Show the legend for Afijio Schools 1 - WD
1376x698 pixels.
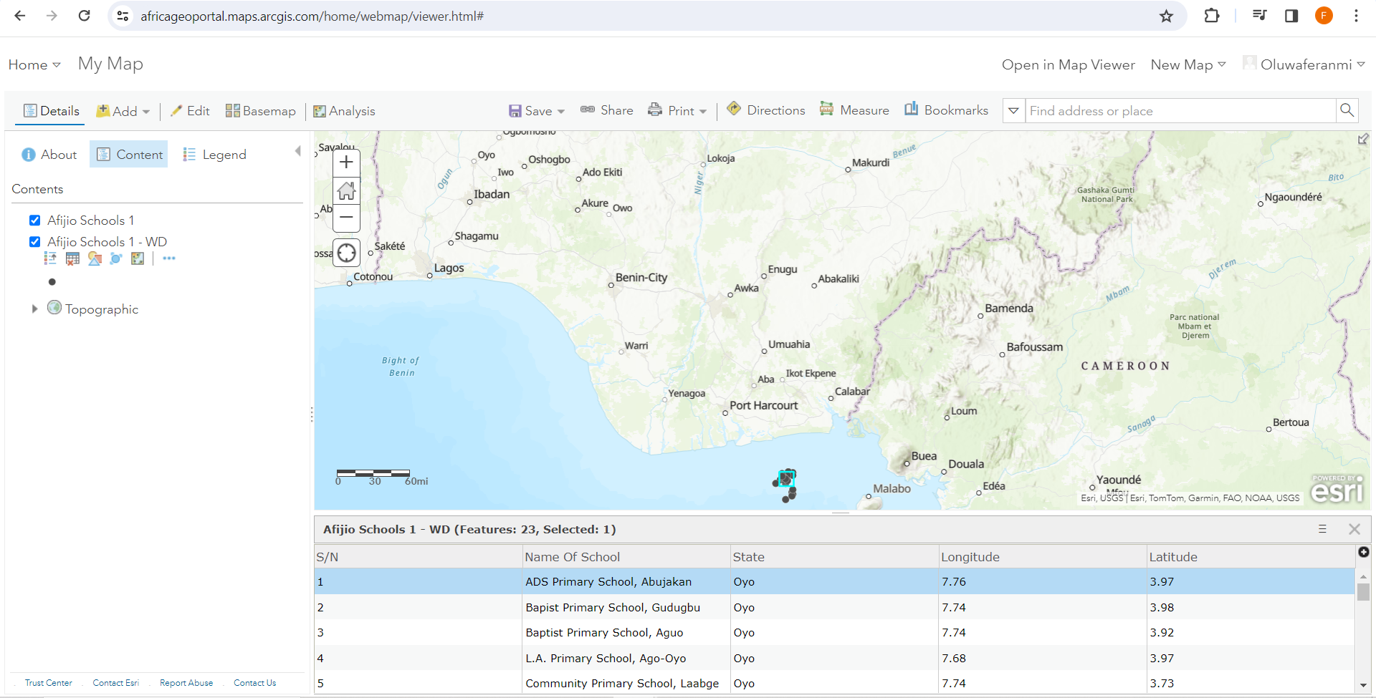coord(50,258)
